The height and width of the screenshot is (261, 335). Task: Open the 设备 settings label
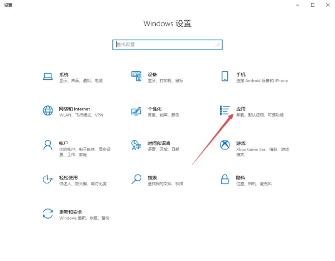click(x=152, y=75)
